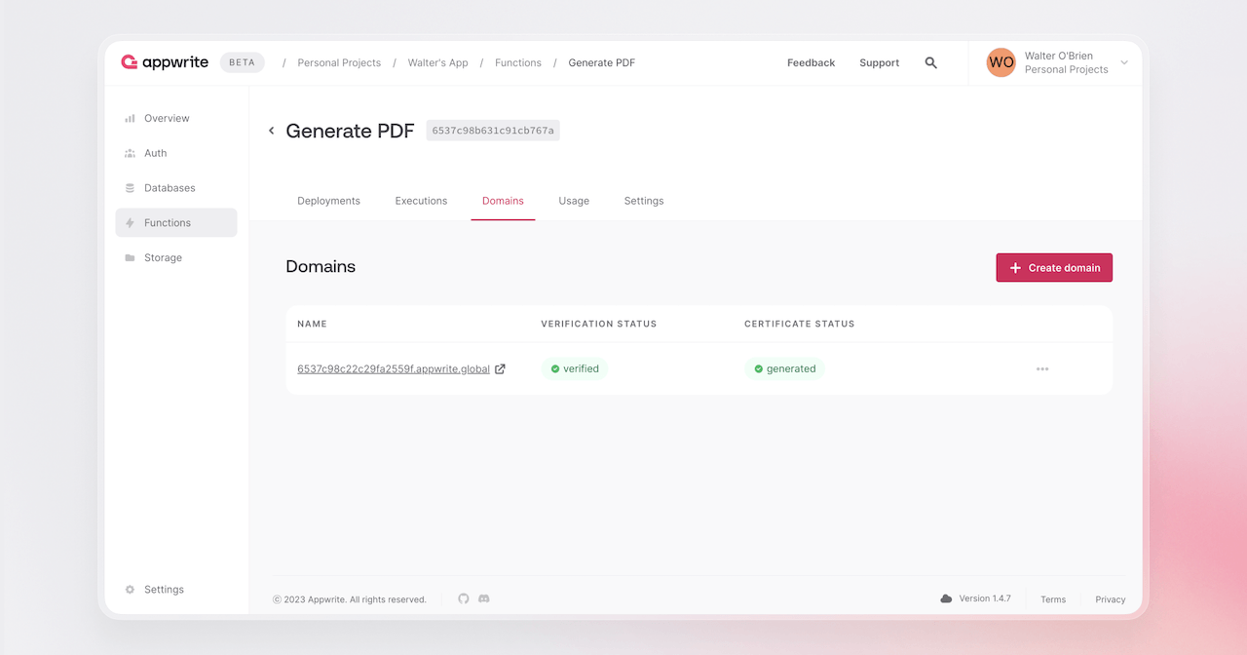The image size is (1247, 655).
Task: Click the WO user avatar
Action: click(1001, 62)
